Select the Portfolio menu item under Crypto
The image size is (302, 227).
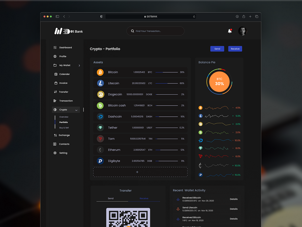pyautogui.click(x=63, y=122)
